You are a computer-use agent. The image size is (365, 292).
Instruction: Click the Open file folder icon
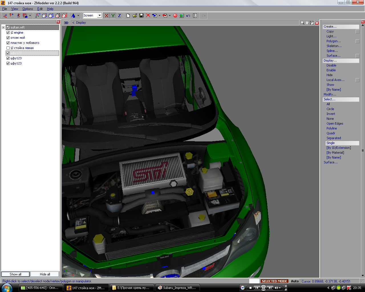pyautogui.click(x=135, y=15)
